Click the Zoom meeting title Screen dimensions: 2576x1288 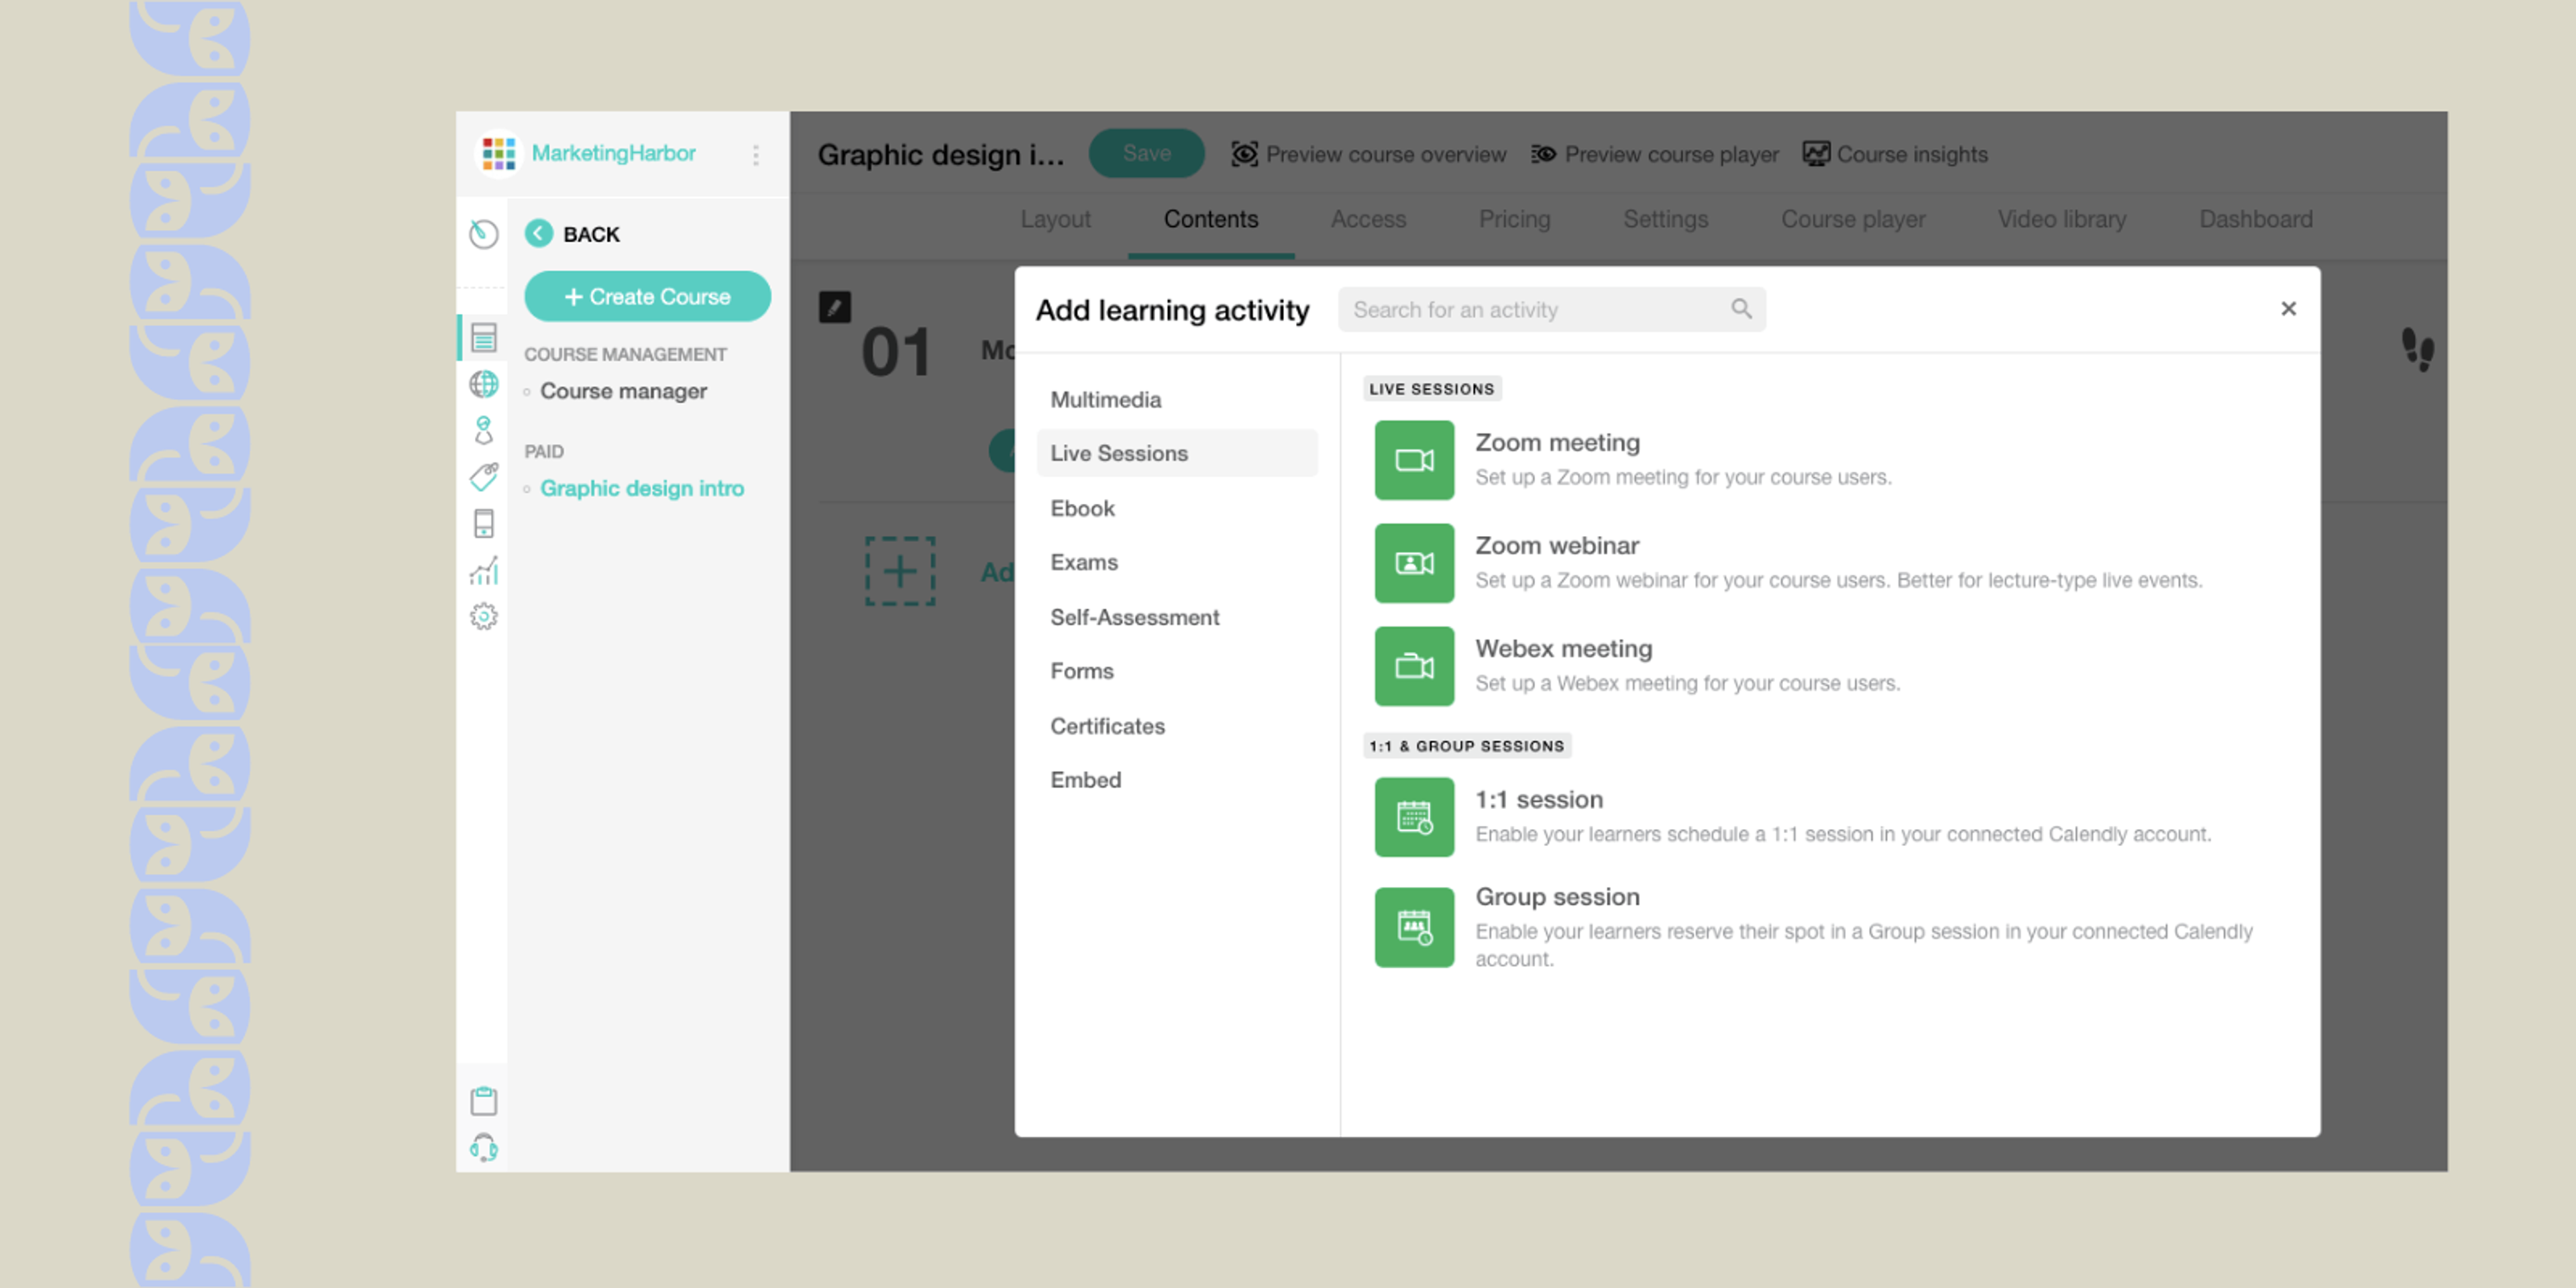[x=1557, y=442]
